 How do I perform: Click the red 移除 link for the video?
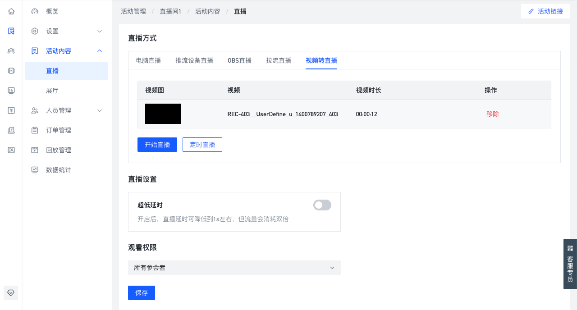493,114
